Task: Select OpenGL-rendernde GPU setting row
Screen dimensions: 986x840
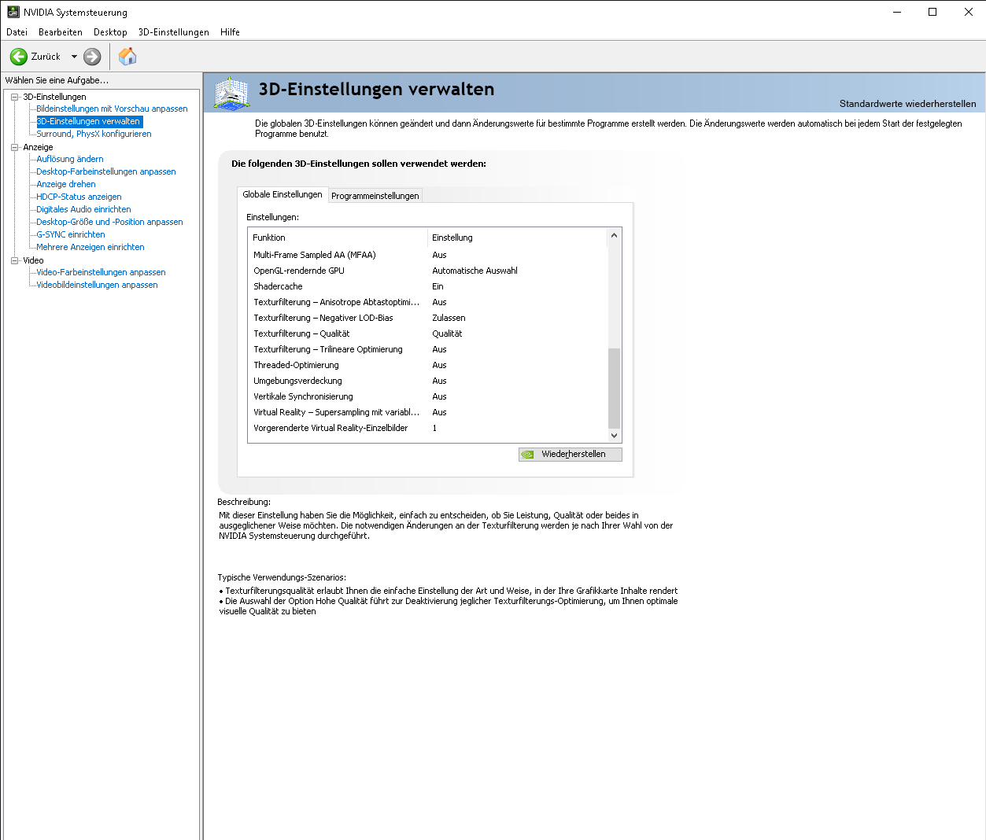Action: [428, 271]
